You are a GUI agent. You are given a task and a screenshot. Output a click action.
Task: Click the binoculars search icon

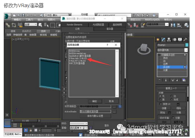[134, 15]
